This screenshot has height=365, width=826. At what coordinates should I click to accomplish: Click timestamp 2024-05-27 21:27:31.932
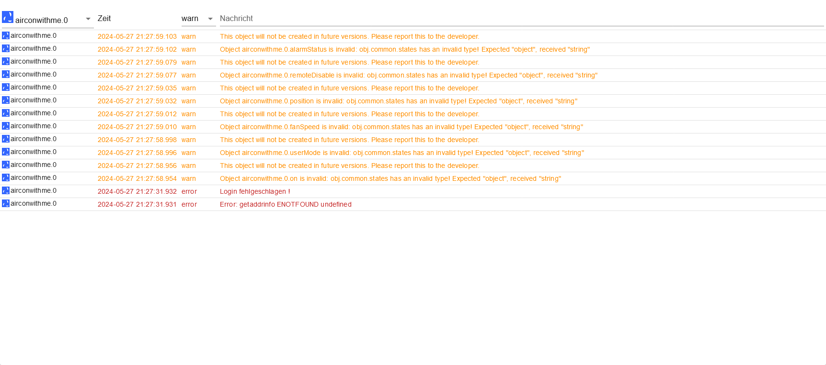click(137, 191)
